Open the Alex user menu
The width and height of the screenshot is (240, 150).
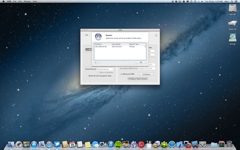point(227,1)
